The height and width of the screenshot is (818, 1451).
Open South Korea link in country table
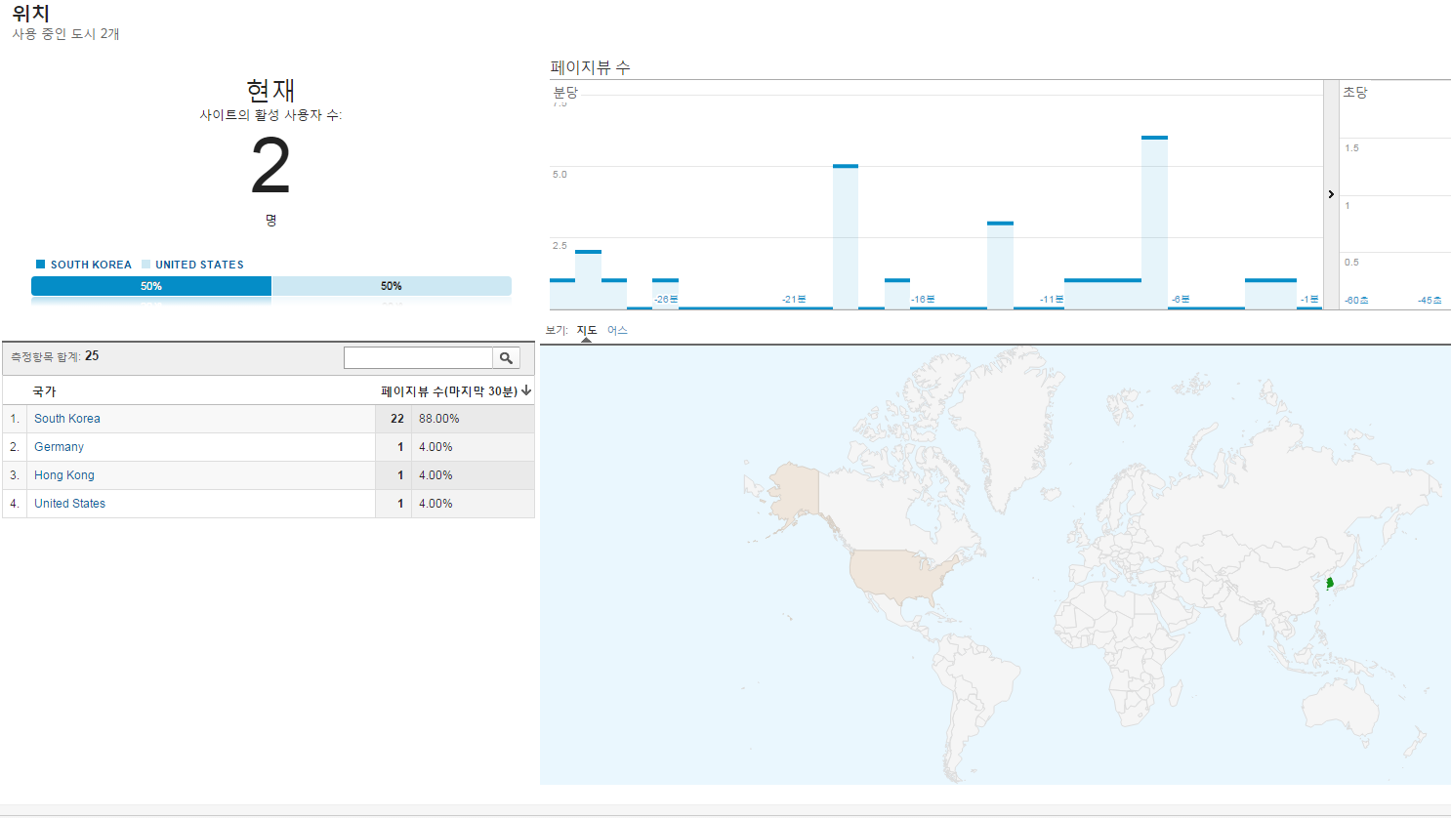click(x=66, y=419)
